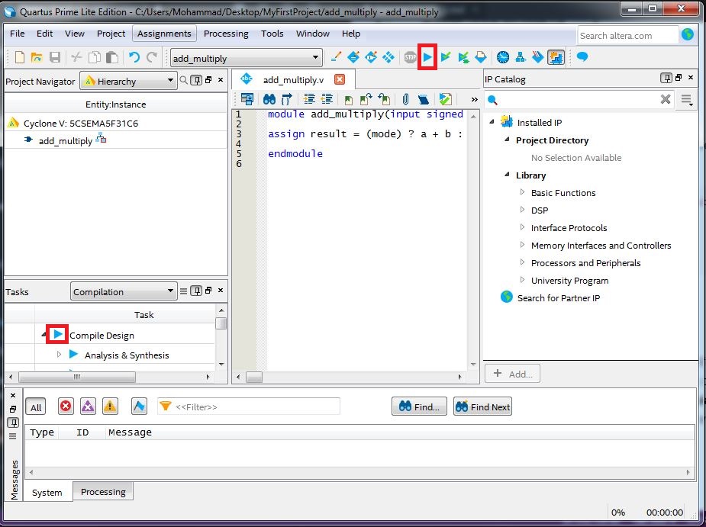706x527 pixels.
Task: Start Analysis & Synthesis with the green-check play icon
Action: (446, 57)
